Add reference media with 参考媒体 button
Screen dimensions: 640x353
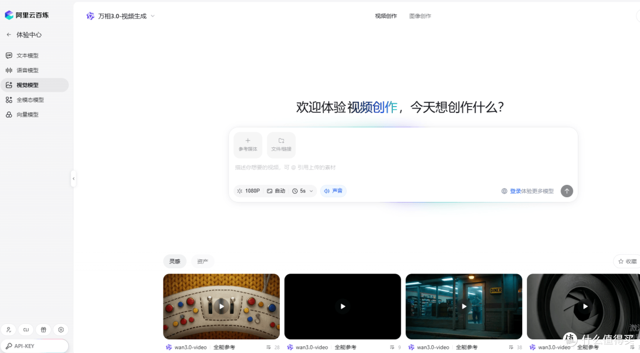click(x=248, y=145)
